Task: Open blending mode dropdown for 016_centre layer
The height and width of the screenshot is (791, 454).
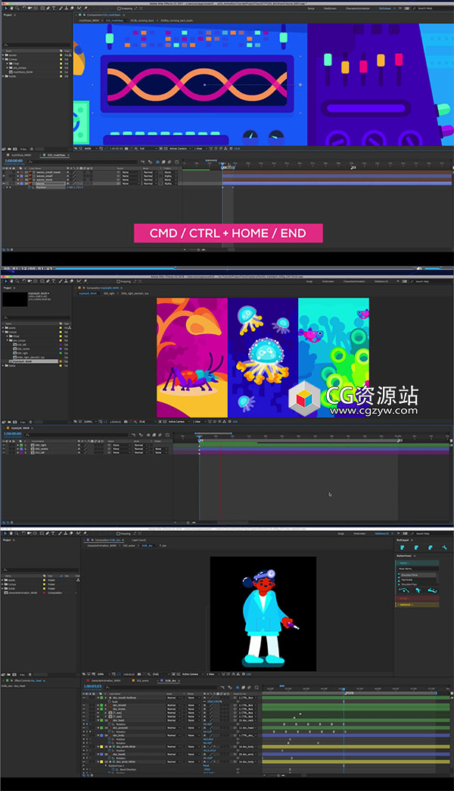Action: point(140,449)
